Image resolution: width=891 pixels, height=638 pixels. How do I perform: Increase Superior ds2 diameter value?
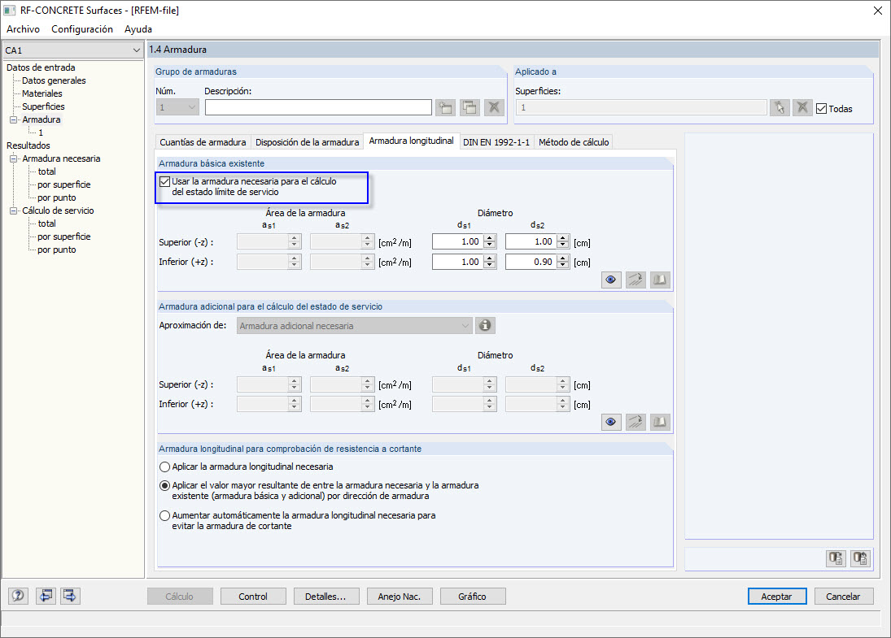point(562,238)
